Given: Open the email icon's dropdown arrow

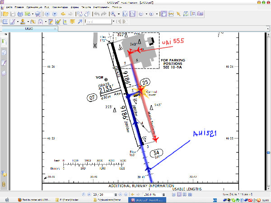Looking at the screenshot, I should point(33,14).
